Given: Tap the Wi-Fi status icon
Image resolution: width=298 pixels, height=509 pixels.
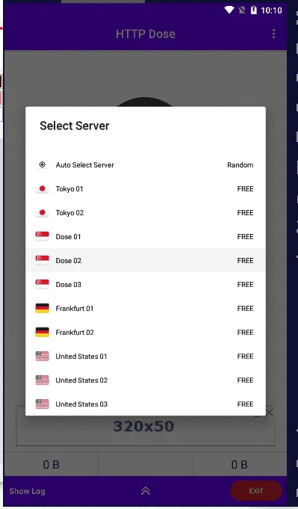Looking at the screenshot, I should [229, 10].
